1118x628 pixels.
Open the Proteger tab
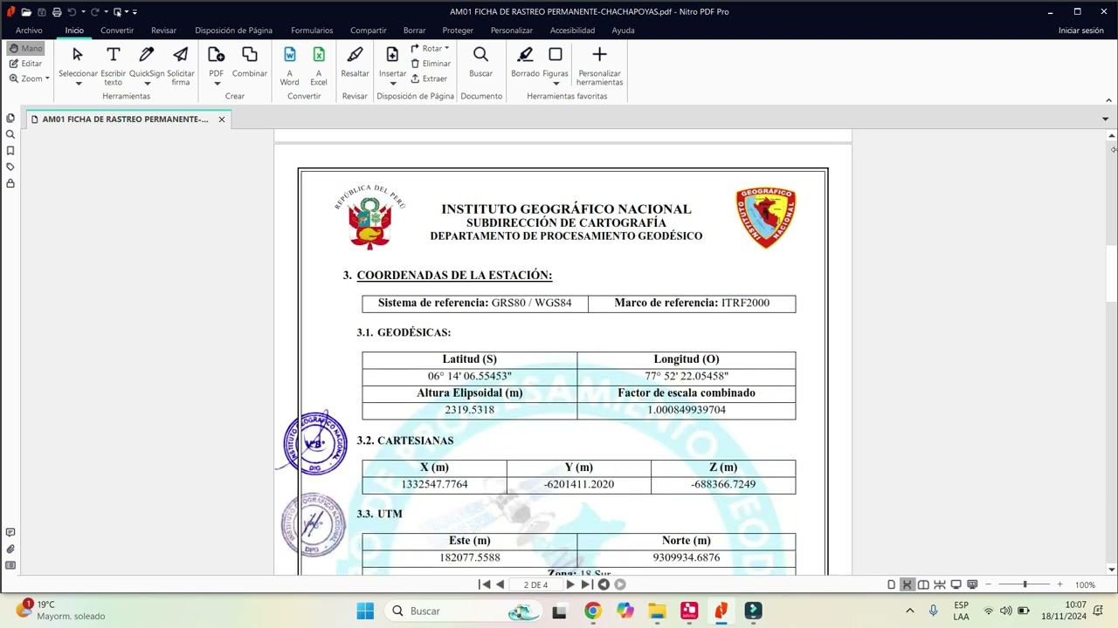[x=458, y=31]
